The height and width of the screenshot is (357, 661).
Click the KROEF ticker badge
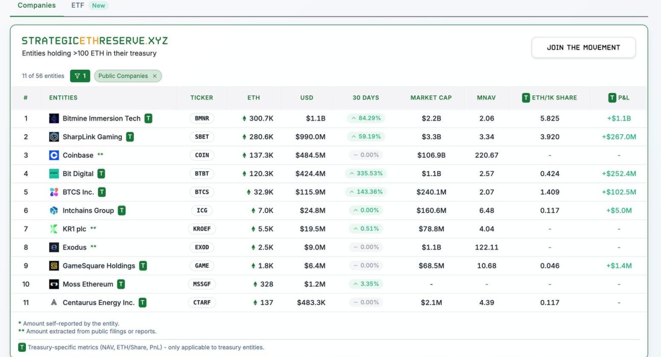tap(202, 229)
